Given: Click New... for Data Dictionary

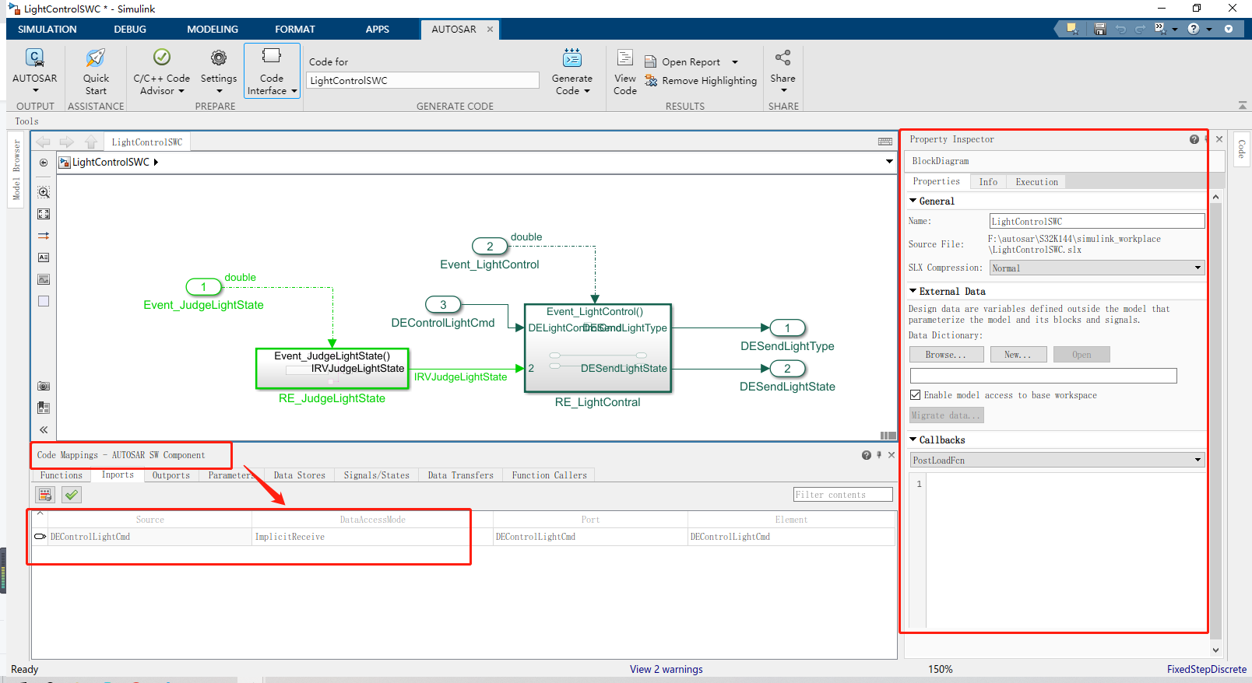Looking at the screenshot, I should coord(1017,355).
